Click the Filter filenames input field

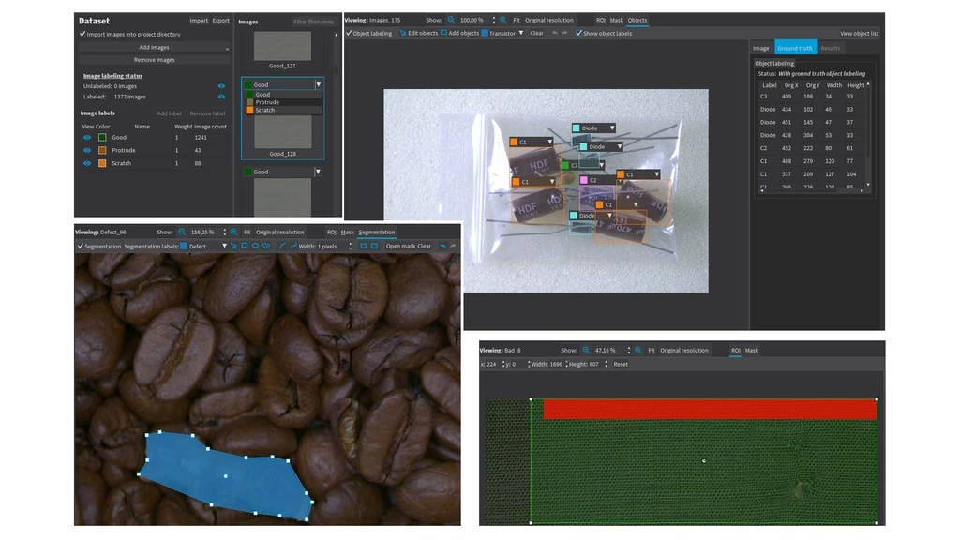(313, 21)
